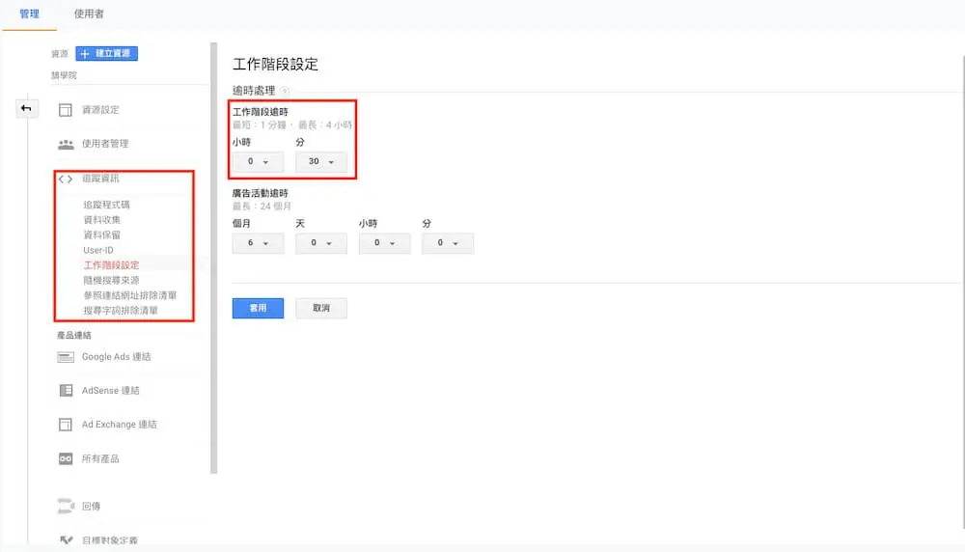Click the blue 套用 button
Viewport: 965px width, 552px height.
click(x=258, y=308)
